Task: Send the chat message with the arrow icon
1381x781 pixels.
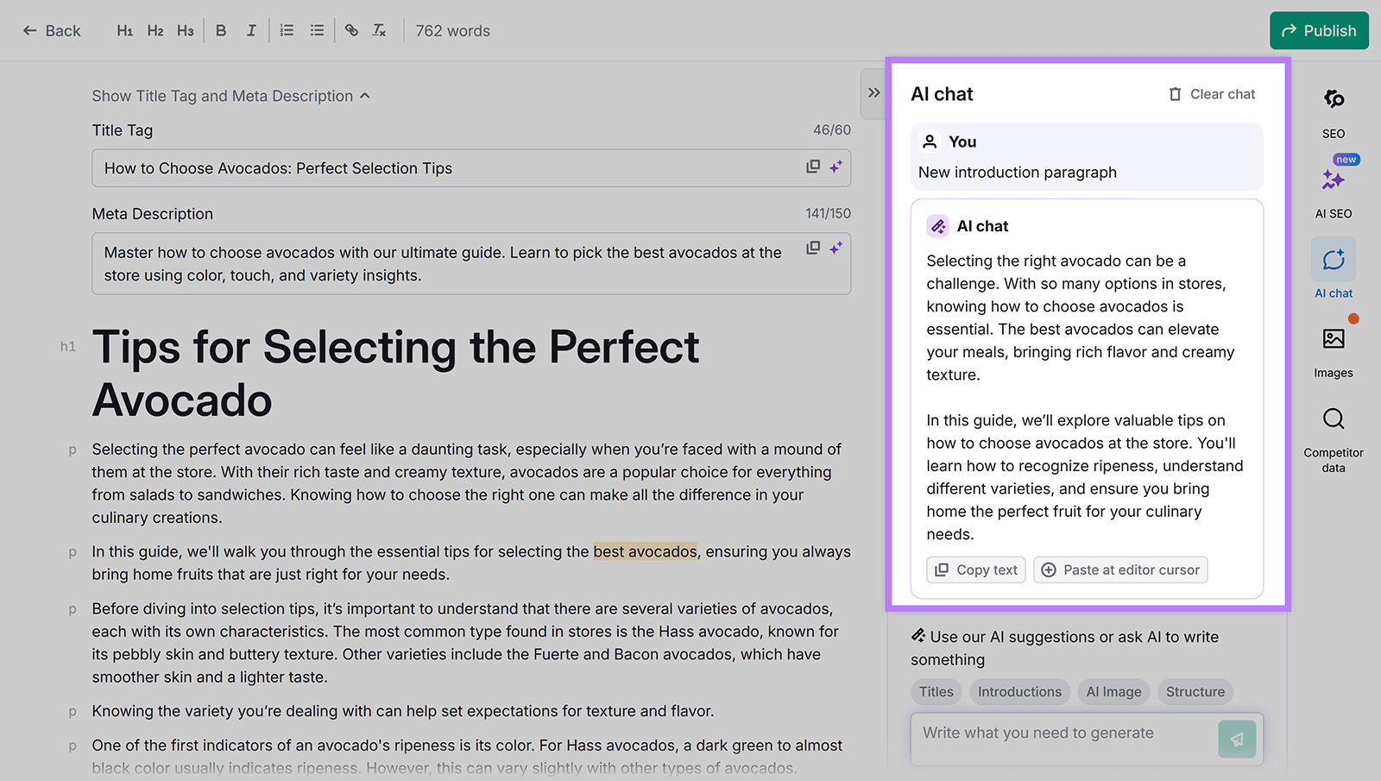Action: coord(1237,740)
